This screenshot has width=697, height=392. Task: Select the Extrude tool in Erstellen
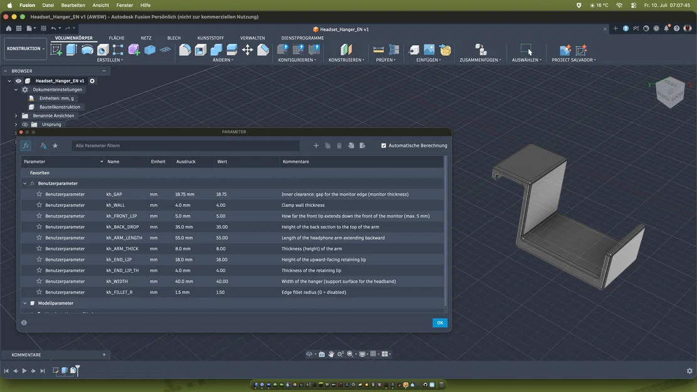[x=72, y=50]
